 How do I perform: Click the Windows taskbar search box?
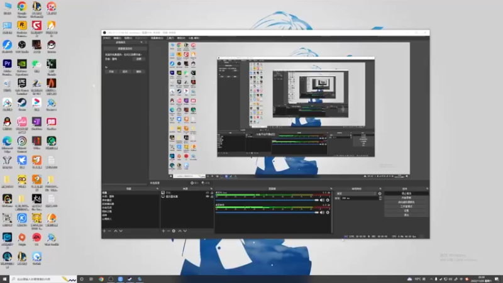(43, 279)
